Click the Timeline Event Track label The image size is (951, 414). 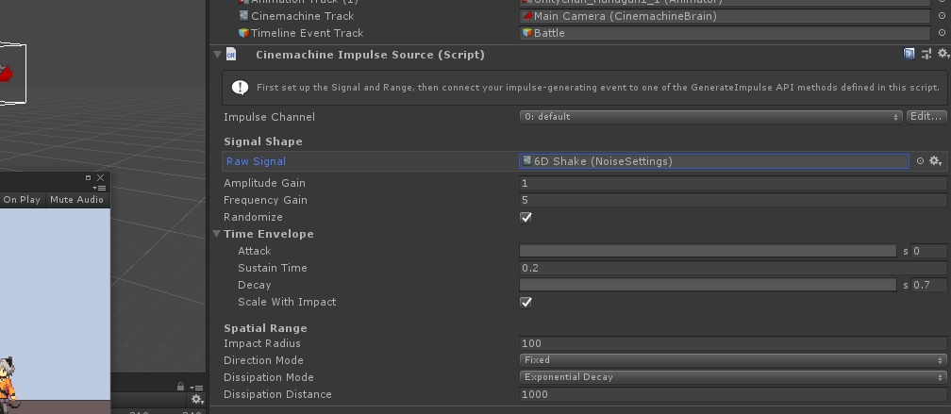[x=307, y=33]
